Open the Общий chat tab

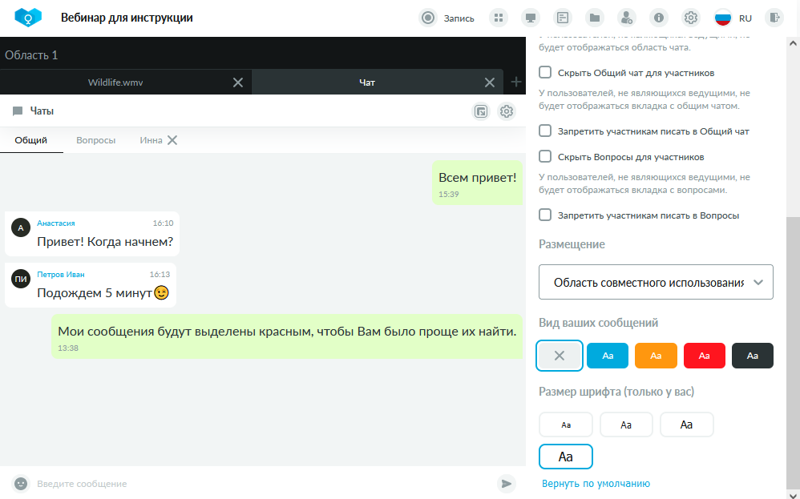pyautogui.click(x=31, y=140)
